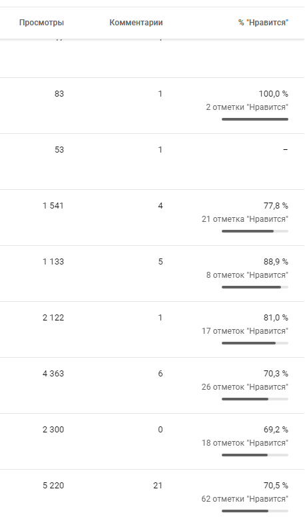Click the 6 comments count
This screenshot has width=305, height=517.
tap(160, 374)
